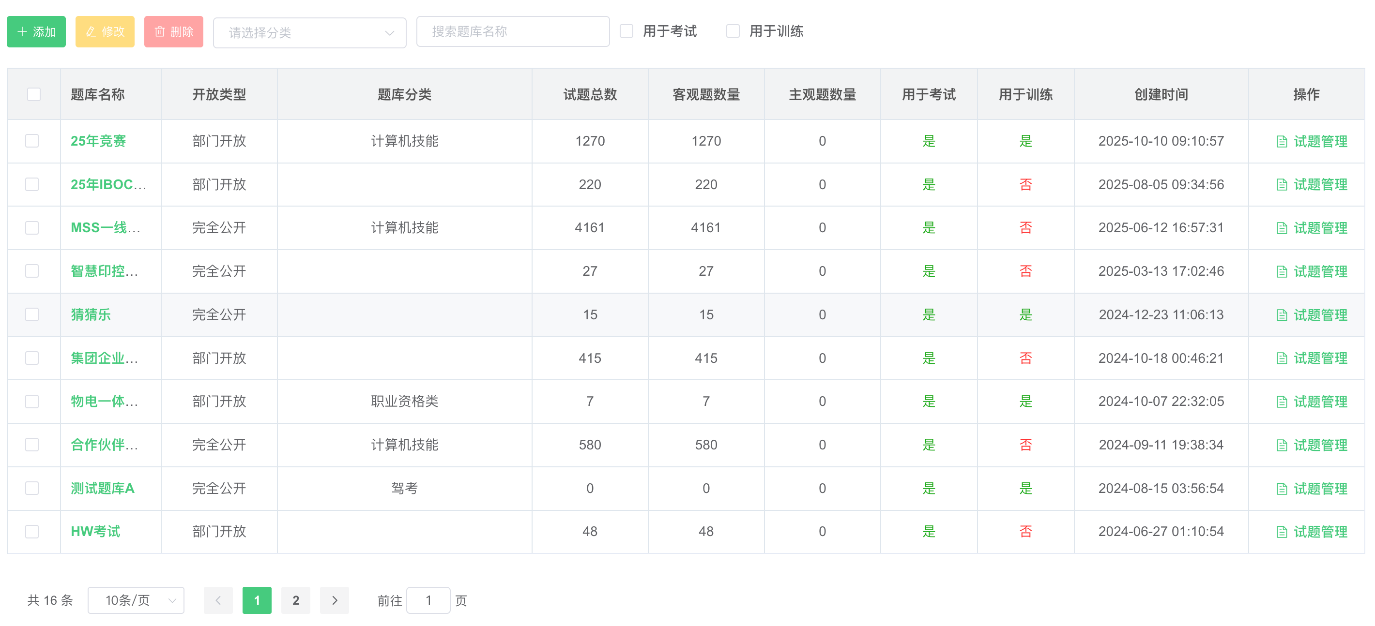Screen dimensions: 1375x626
Task: Open the 25年IBOC question bank link
Action: pos(108,184)
